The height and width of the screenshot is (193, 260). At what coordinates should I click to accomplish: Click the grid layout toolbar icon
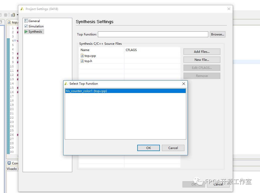[x=6, y=15]
